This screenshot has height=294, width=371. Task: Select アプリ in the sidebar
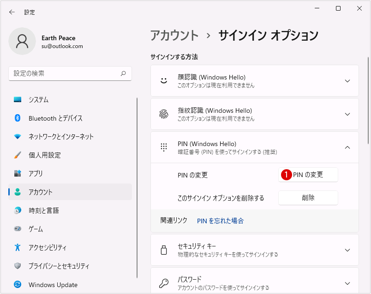(x=70, y=173)
